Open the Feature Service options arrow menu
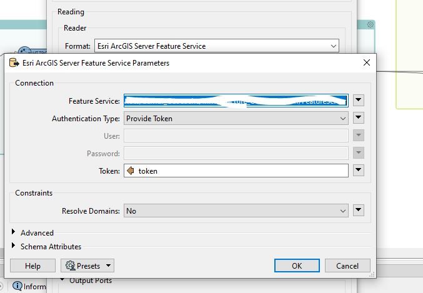Screen dimensions: 423x293 tap(359, 100)
